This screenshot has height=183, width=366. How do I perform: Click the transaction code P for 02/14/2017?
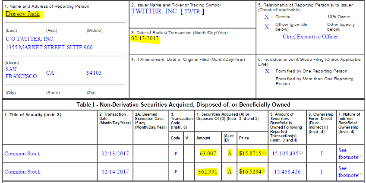176,172
